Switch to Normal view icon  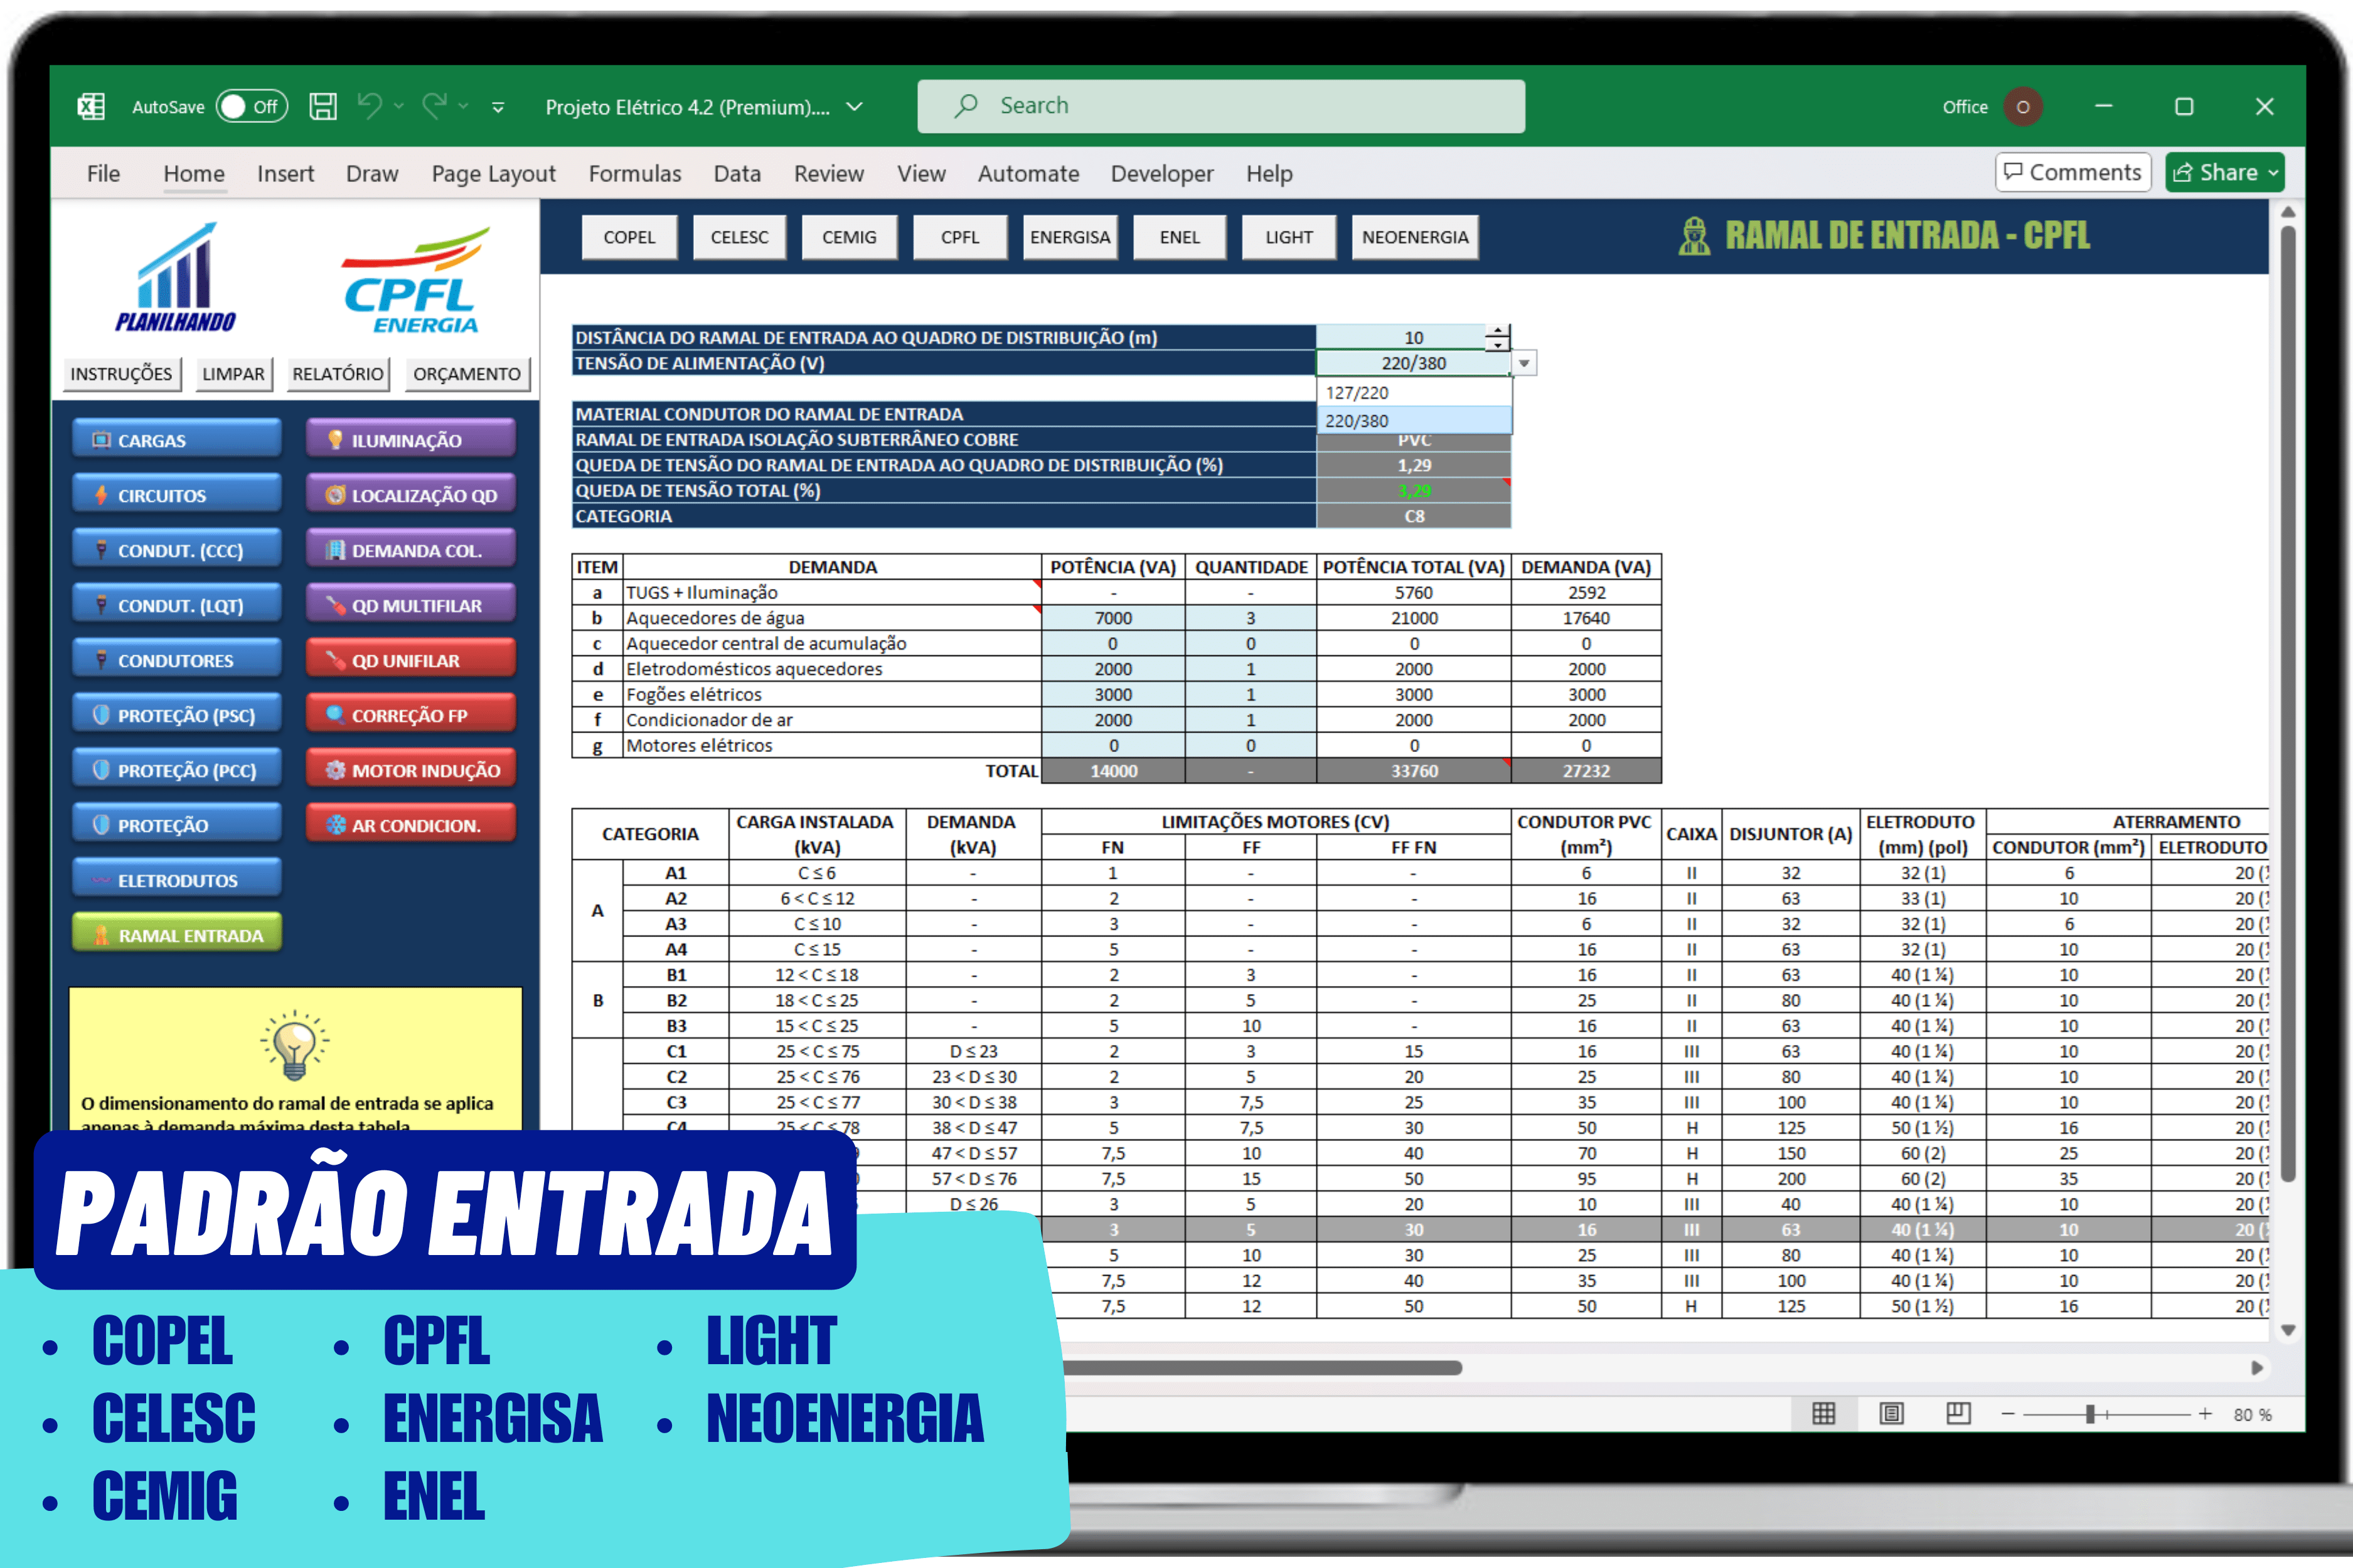coord(1823,1413)
